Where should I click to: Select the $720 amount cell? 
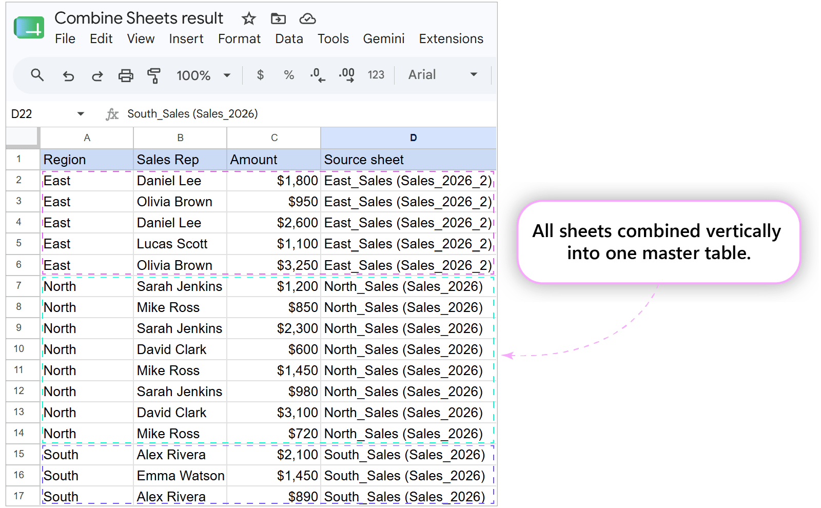274,434
